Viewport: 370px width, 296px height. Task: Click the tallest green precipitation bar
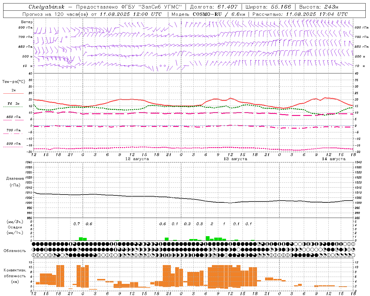pyautogui.click(x=208, y=238)
